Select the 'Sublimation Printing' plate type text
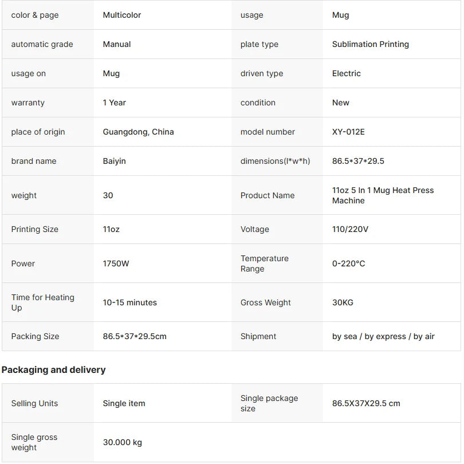This screenshot has height=464, width=464. click(370, 44)
